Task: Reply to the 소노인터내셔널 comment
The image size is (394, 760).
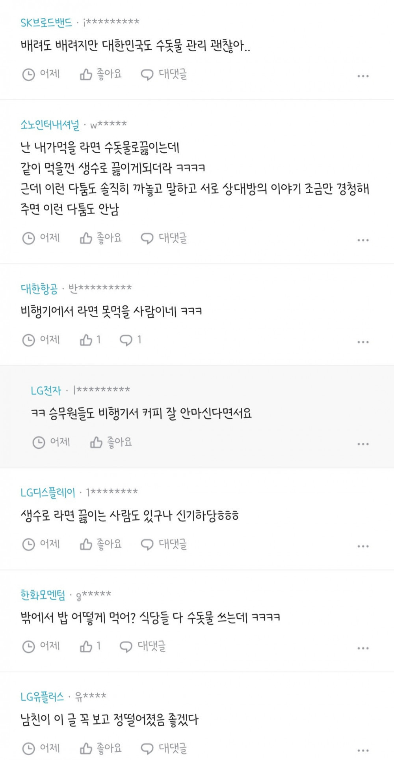Action: pyautogui.click(x=164, y=238)
